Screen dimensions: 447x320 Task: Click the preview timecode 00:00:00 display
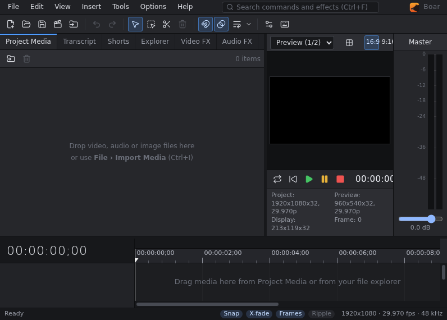pyautogui.click(x=375, y=179)
